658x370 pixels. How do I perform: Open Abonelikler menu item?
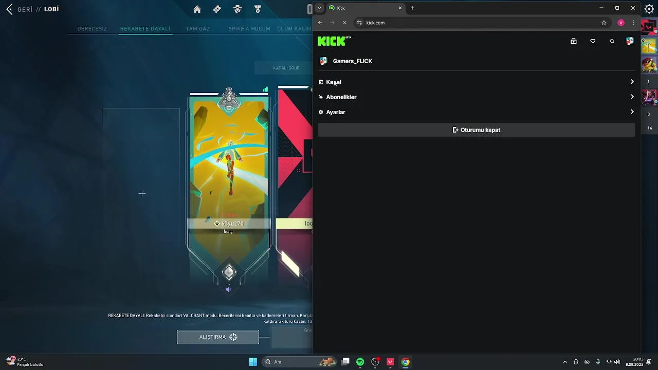[477, 97]
